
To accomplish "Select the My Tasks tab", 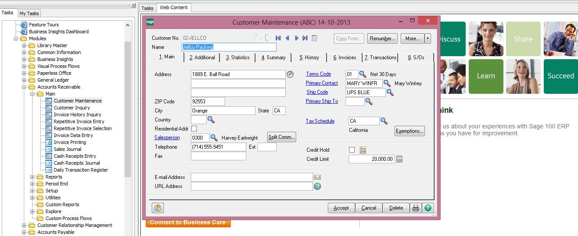I will point(29,13).
